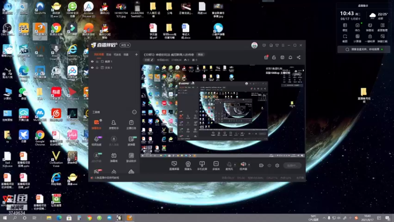Open the user avatar in the title bar
This screenshot has height=222, width=394.
[x=254, y=45]
